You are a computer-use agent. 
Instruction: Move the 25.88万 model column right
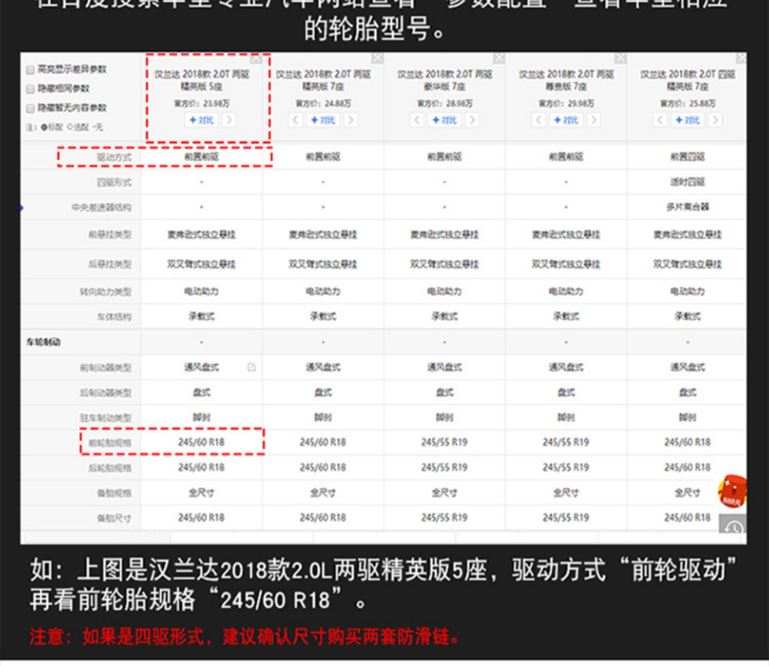tap(715, 120)
